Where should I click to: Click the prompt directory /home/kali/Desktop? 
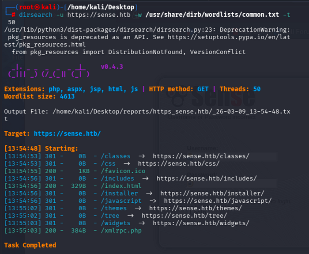coord(101,7)
